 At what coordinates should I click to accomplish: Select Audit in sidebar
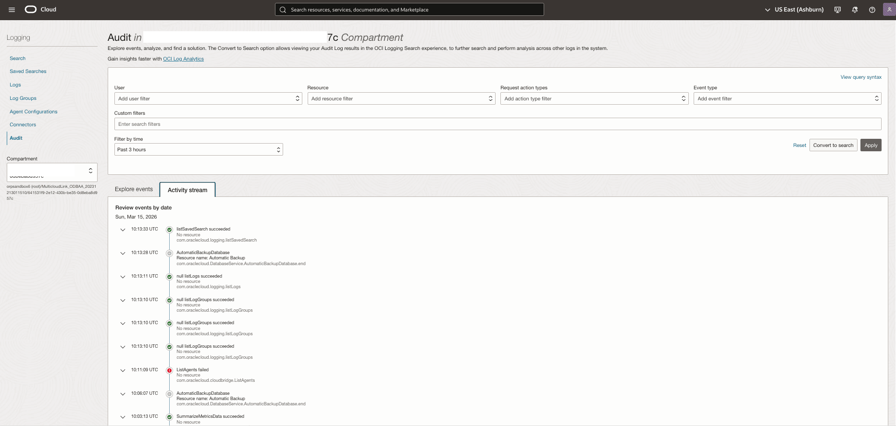[16, 138]
